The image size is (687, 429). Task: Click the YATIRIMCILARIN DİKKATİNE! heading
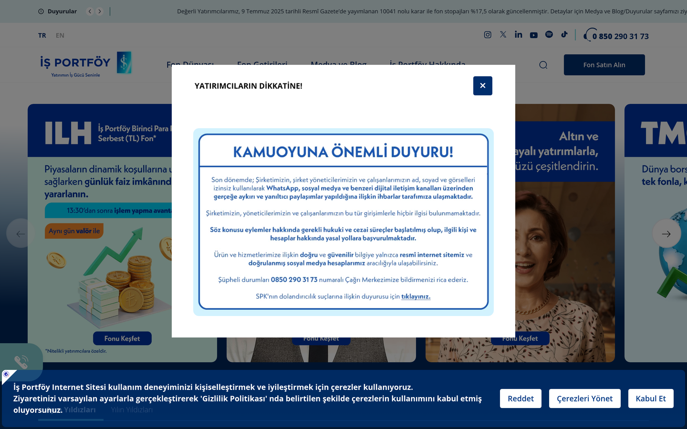point(248,86)
